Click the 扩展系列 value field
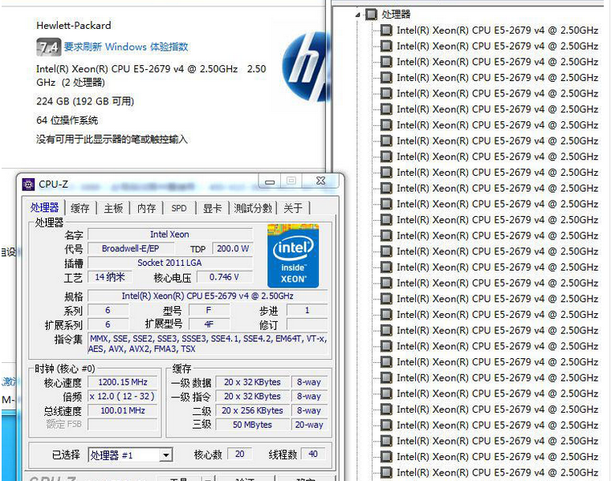 pyautogui.click(x=108, y=324)
